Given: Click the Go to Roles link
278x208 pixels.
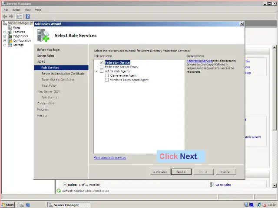Looking at the screenshot, I should tap(223, 185).
